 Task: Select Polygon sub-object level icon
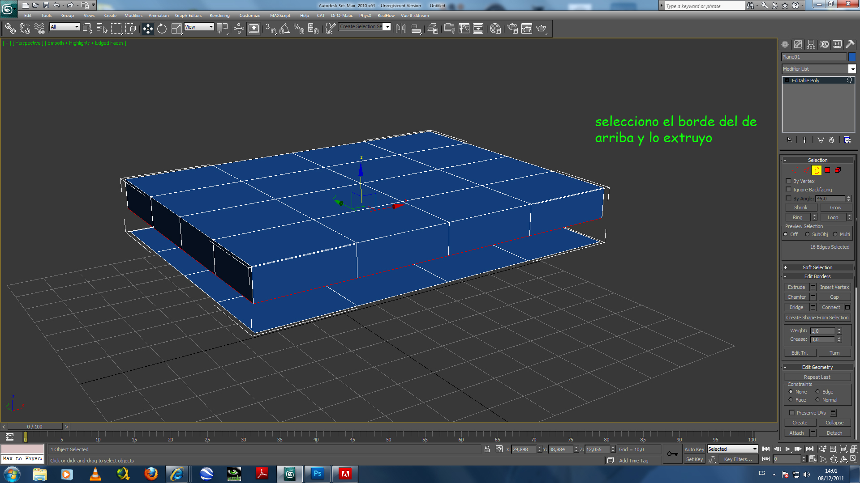pyautogui.click(x=827, y=170)
